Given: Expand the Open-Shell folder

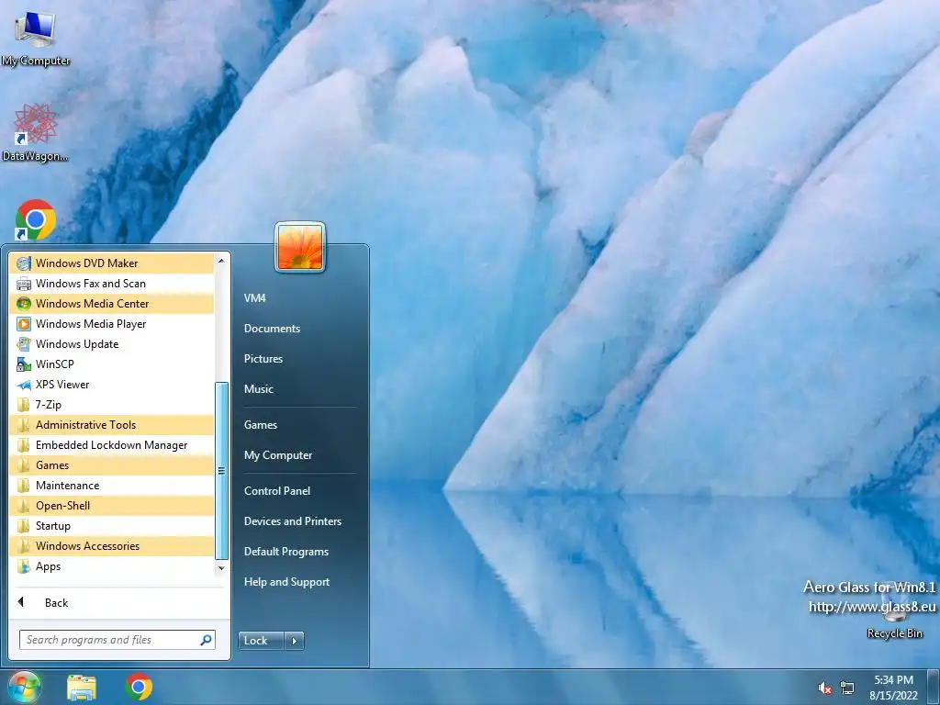Looking at the screenshot, I should (x=111, y=506).
